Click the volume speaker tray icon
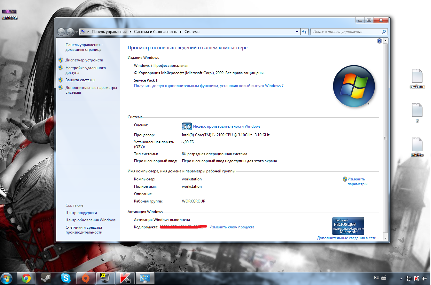Screen dimensions: 431x285 pos(424,278)
